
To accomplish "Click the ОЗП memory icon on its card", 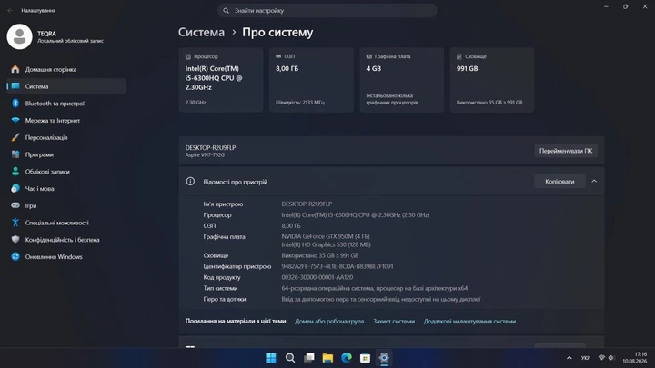I will pyautogui.click(x=278, y=56).
